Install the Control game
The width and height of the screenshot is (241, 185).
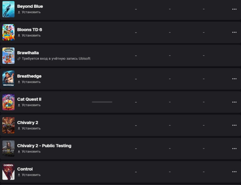(x=29, y=175)
